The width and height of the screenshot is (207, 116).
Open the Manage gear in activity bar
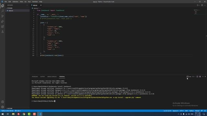[3, 107]
